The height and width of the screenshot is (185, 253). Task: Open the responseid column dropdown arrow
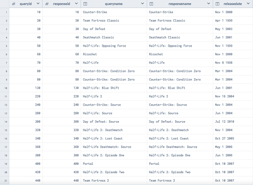(76, 3)
